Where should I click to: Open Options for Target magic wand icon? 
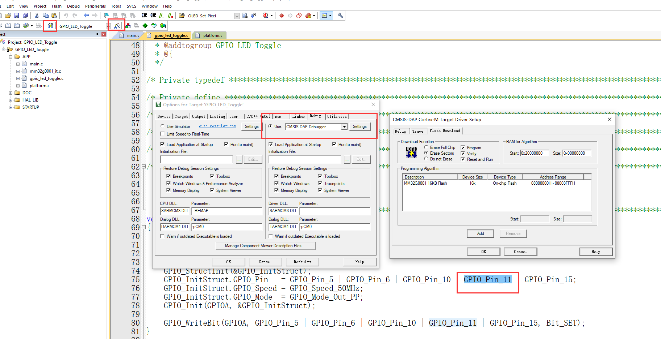click(x=117, y=26)
